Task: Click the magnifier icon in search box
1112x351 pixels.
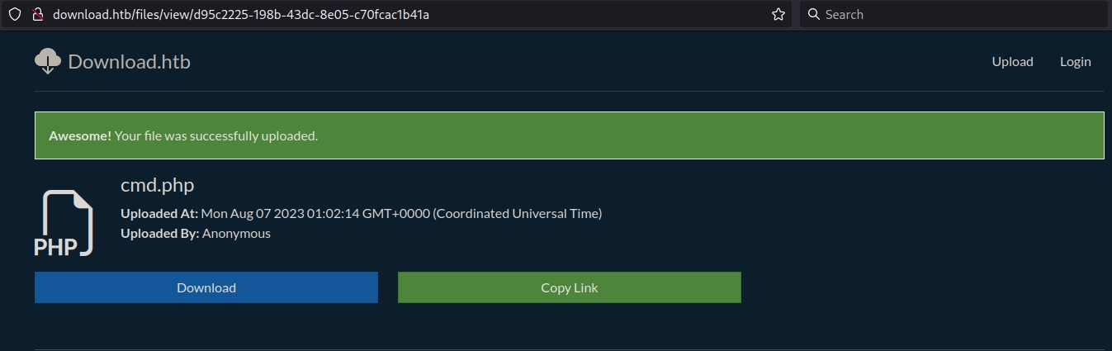Action: click(x=814, y=14)
